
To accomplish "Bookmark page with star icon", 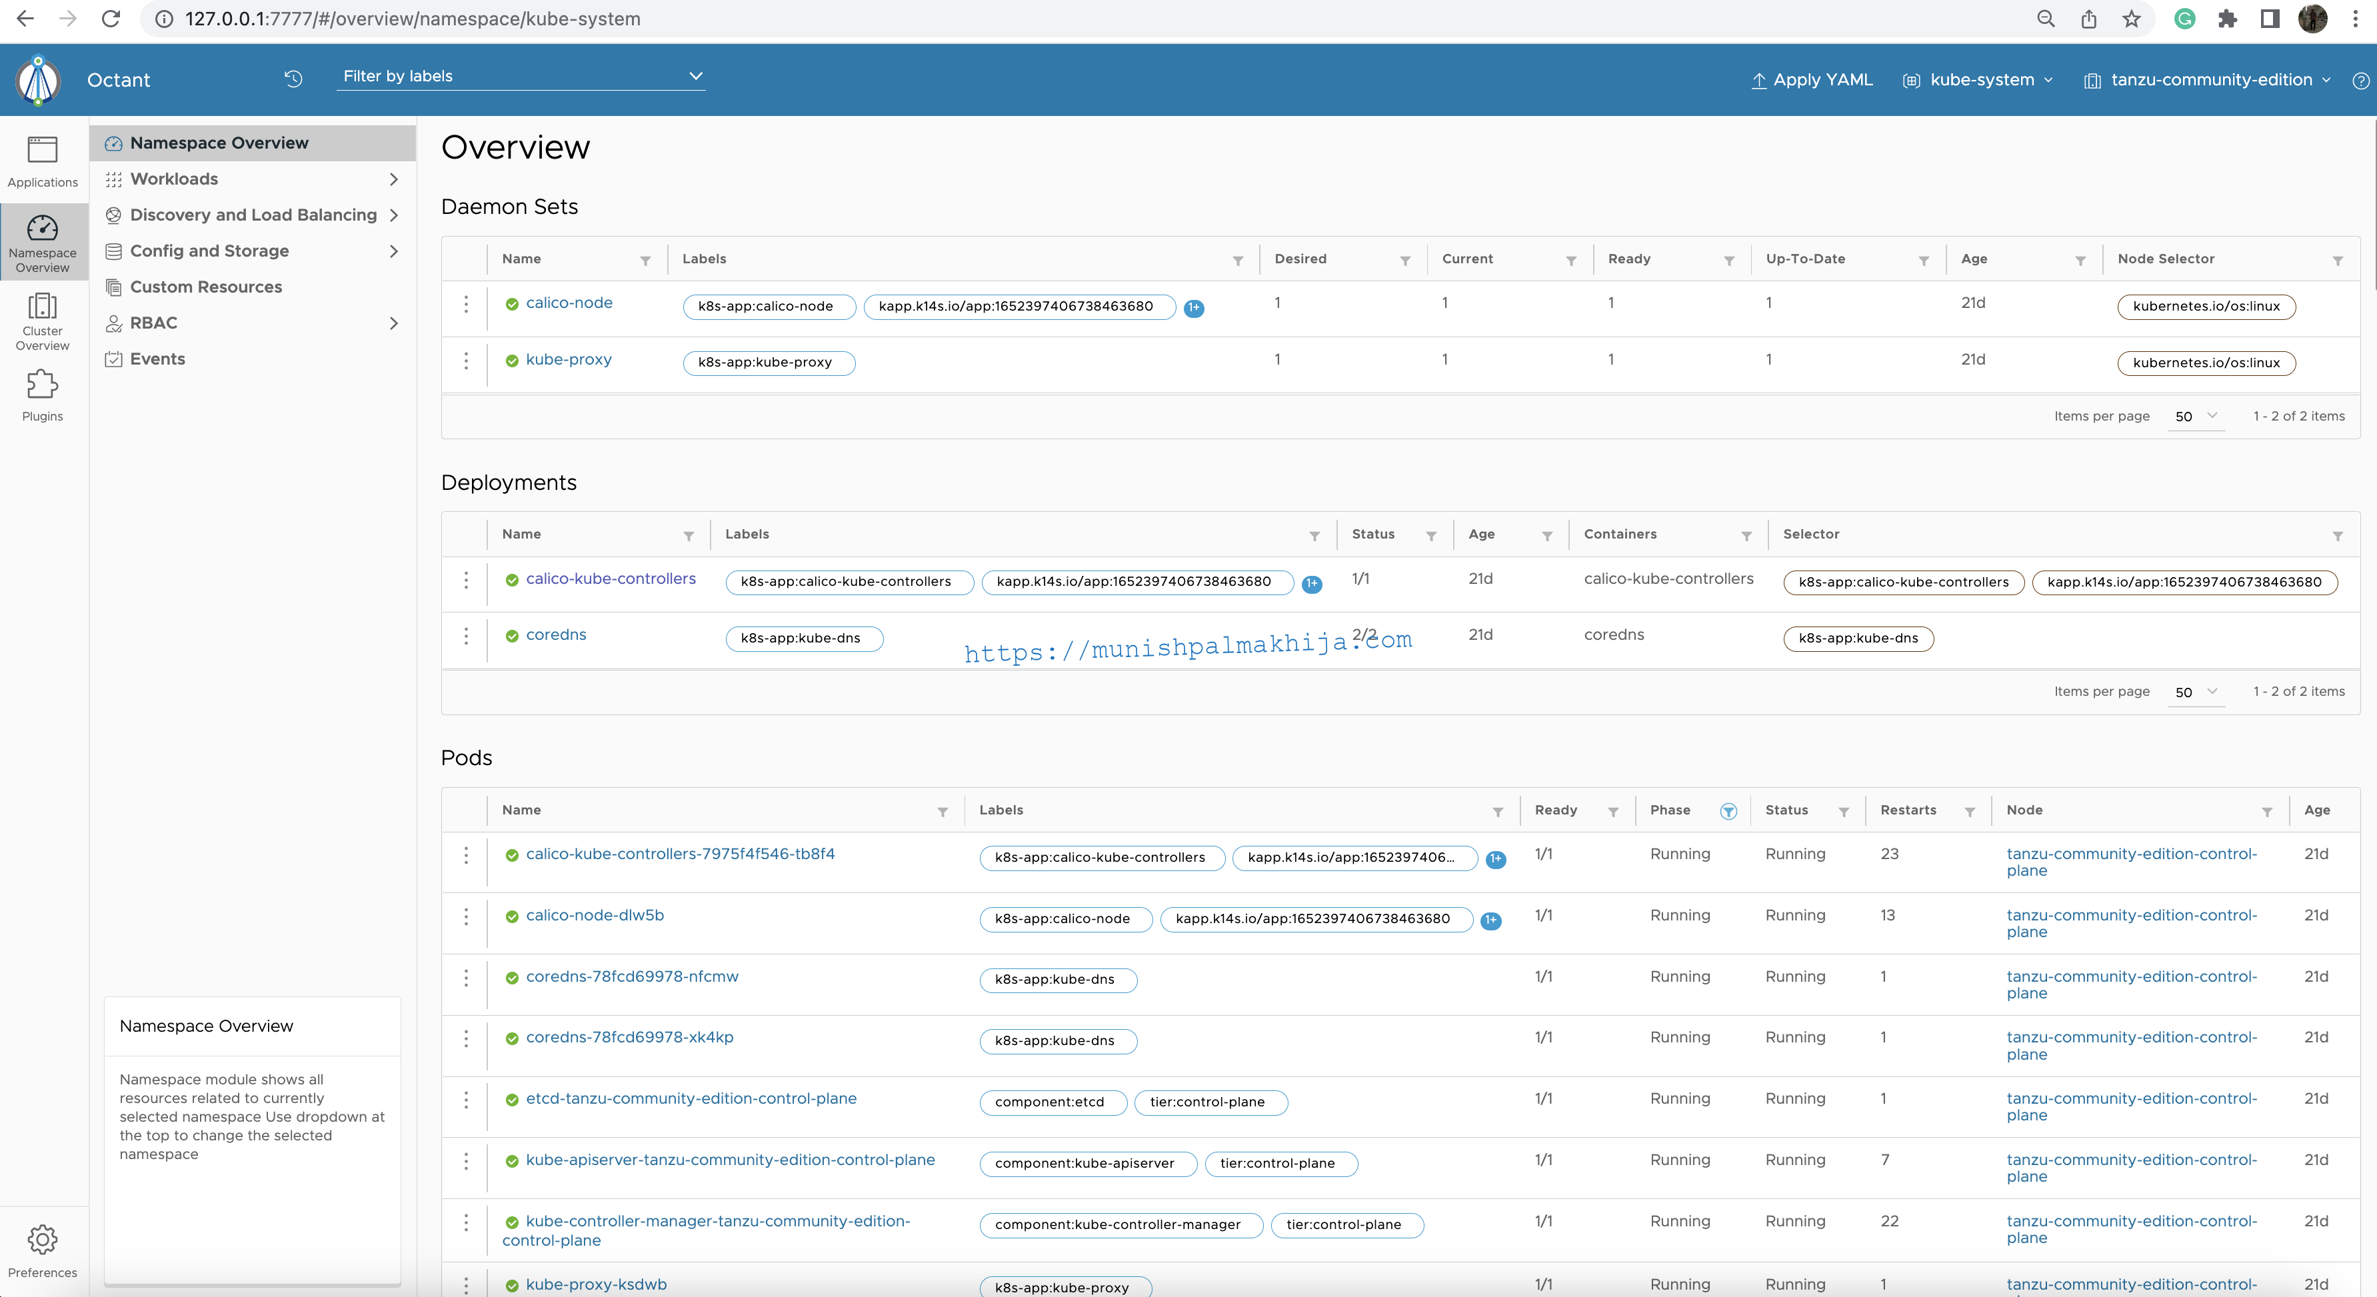I will [2132, 19].
